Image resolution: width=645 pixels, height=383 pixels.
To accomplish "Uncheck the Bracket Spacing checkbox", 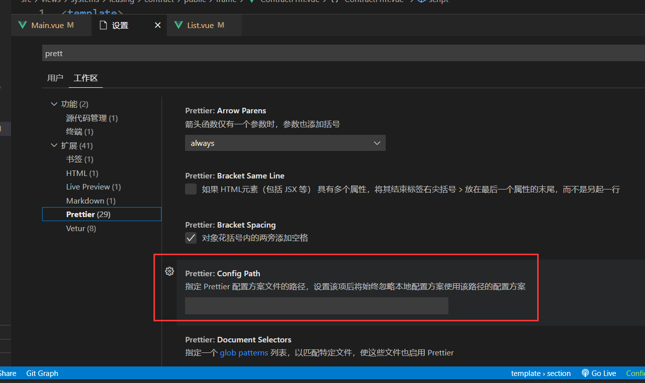I will 191,238.
